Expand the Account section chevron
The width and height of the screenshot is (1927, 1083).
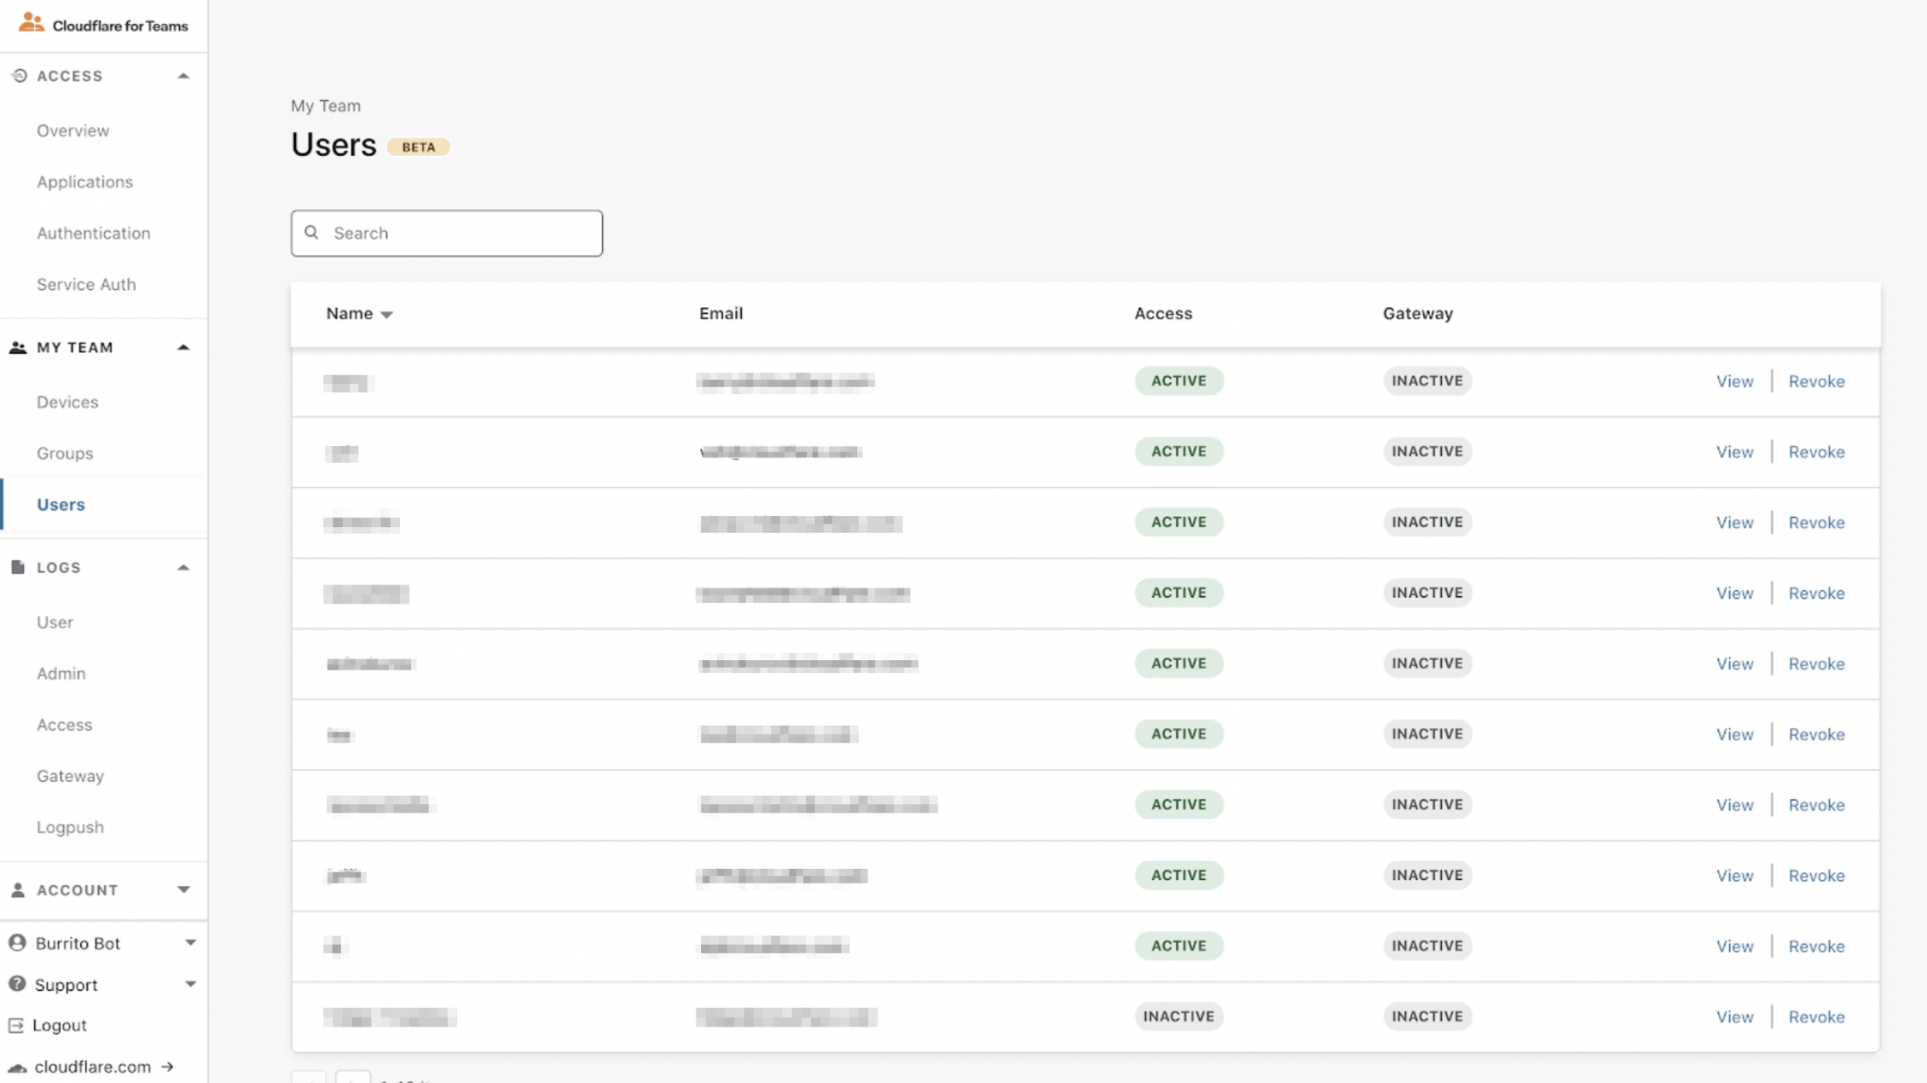tap(183, 889)
